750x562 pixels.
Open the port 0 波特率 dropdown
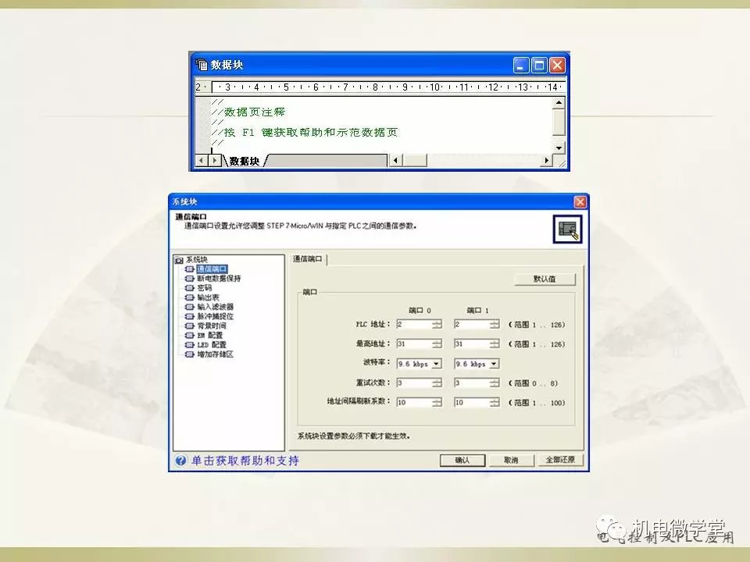(436, 364)
